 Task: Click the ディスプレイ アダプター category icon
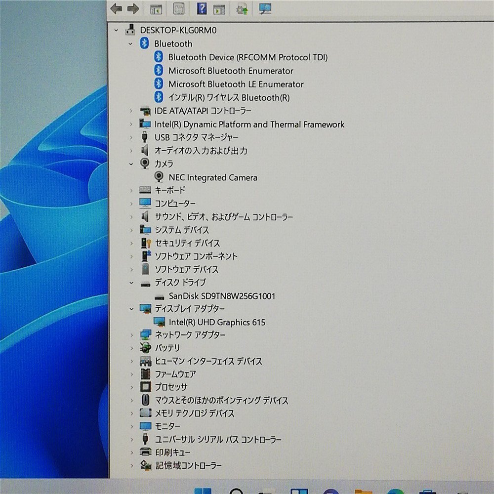click(x=146, y=309)
